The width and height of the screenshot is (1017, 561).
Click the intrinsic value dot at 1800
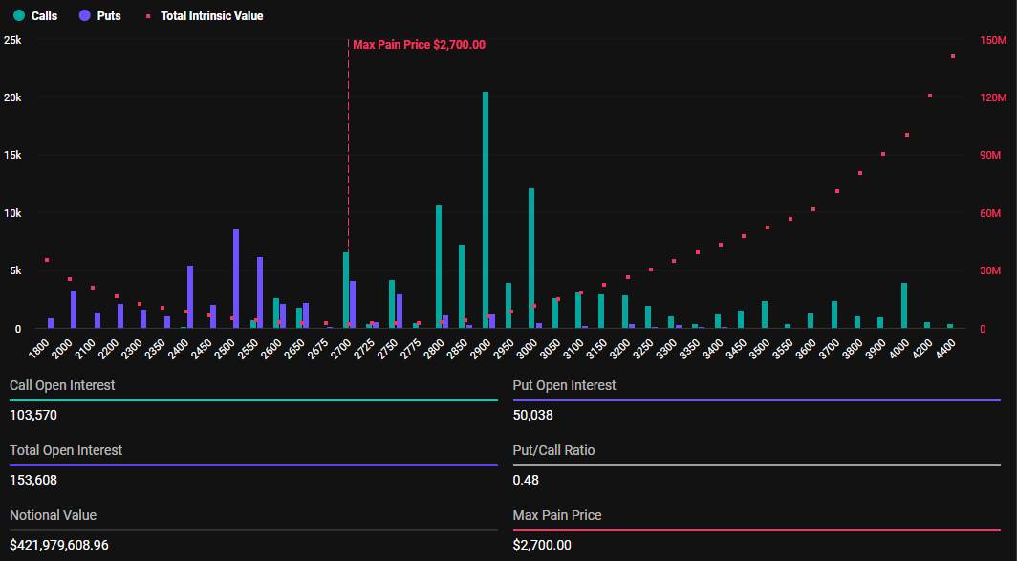point(46,260)
